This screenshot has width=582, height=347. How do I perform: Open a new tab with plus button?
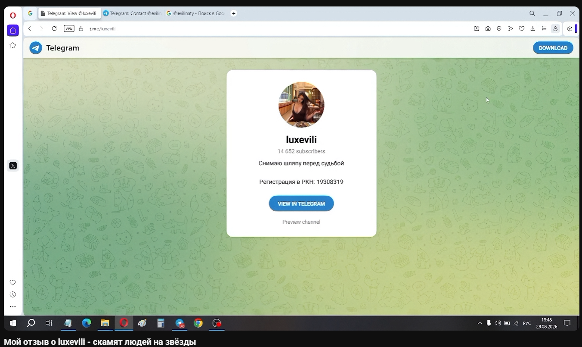[x=233, y=13]
